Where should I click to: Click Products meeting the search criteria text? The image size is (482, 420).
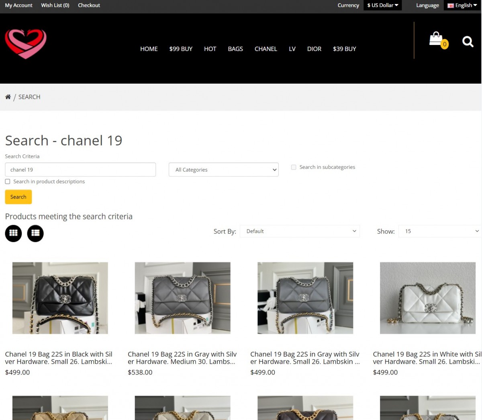[x=69, y=216]
